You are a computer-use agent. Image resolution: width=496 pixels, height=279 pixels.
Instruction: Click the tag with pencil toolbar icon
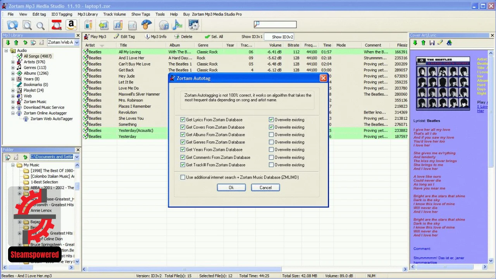(x=88, y=25)
